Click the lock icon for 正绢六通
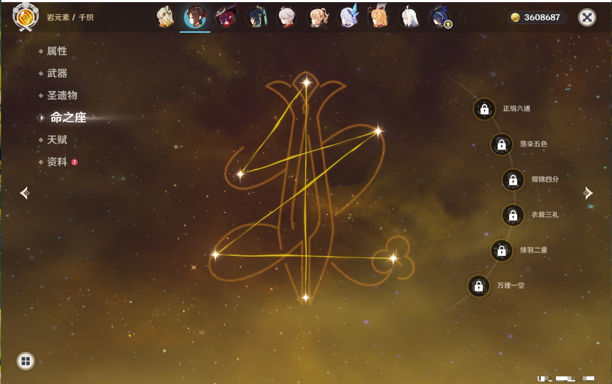Image resolution: width=612 pixels, height=384 pixels. coord(484,109)
